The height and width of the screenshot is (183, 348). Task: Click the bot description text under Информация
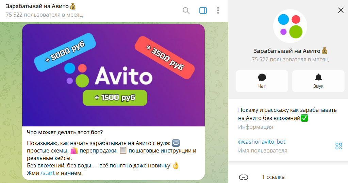(287, 114)
